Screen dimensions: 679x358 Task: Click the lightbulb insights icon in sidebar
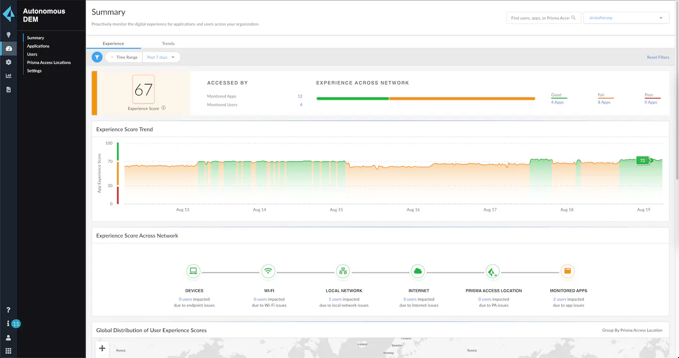[8, 35]
